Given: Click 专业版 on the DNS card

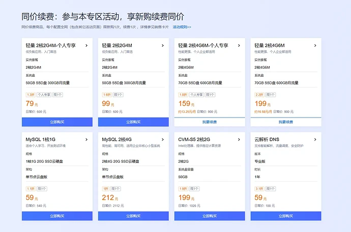Looking at the screenshot, I should [260, 161].
